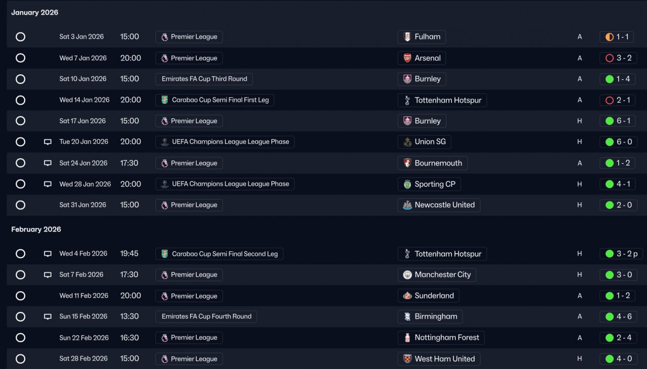Click the Manchester City club crest
Viewport: 647px width, 369px height.
407,275
